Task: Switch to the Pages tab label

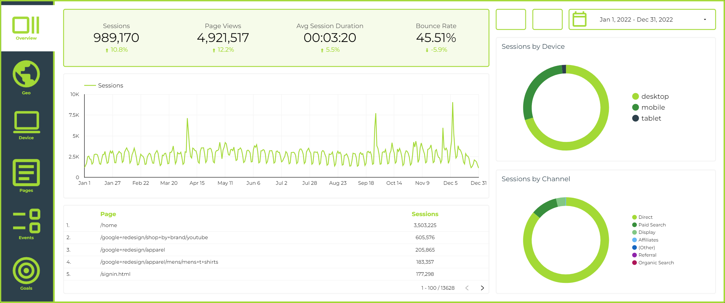Action: coord(26,190)
